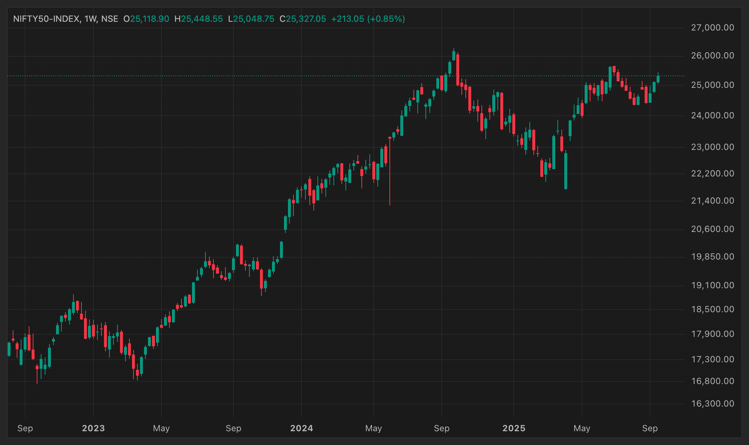
Task: Click the 24,000.00 price axis label
Action: click(x=713, y=115)
